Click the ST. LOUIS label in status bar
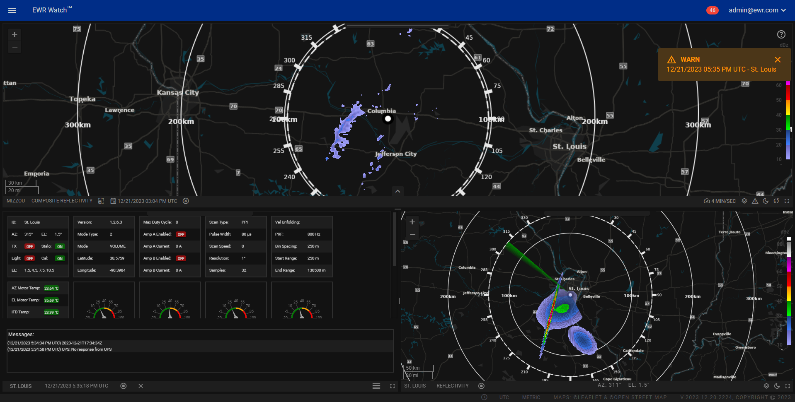 coord(21,386)
